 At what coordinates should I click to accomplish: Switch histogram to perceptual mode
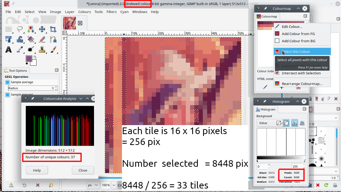point(286,123)
